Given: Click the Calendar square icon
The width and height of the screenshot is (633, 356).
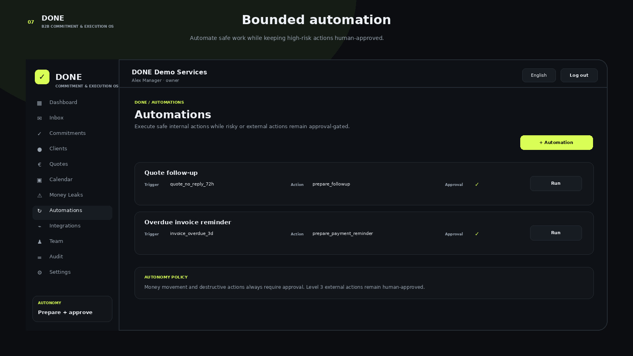Looking at the screenshot, I should click(39, 180).
